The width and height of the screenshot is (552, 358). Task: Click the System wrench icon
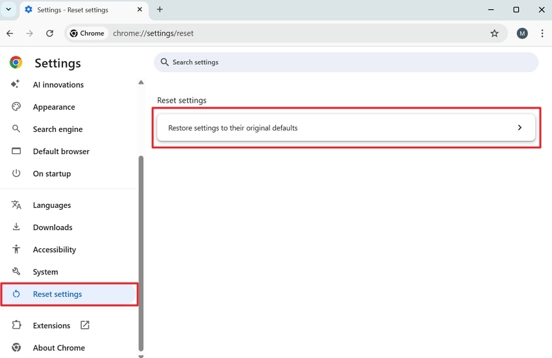pos(16,272)
